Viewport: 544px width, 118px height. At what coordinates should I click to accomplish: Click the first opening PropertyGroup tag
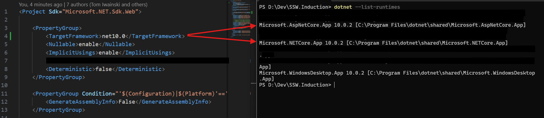(57, 28)
